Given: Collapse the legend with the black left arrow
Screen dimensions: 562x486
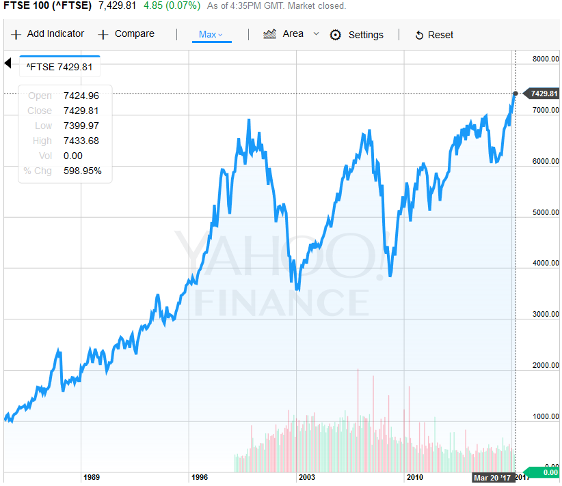Looking at the screenshot, I should tap(8, 63).
